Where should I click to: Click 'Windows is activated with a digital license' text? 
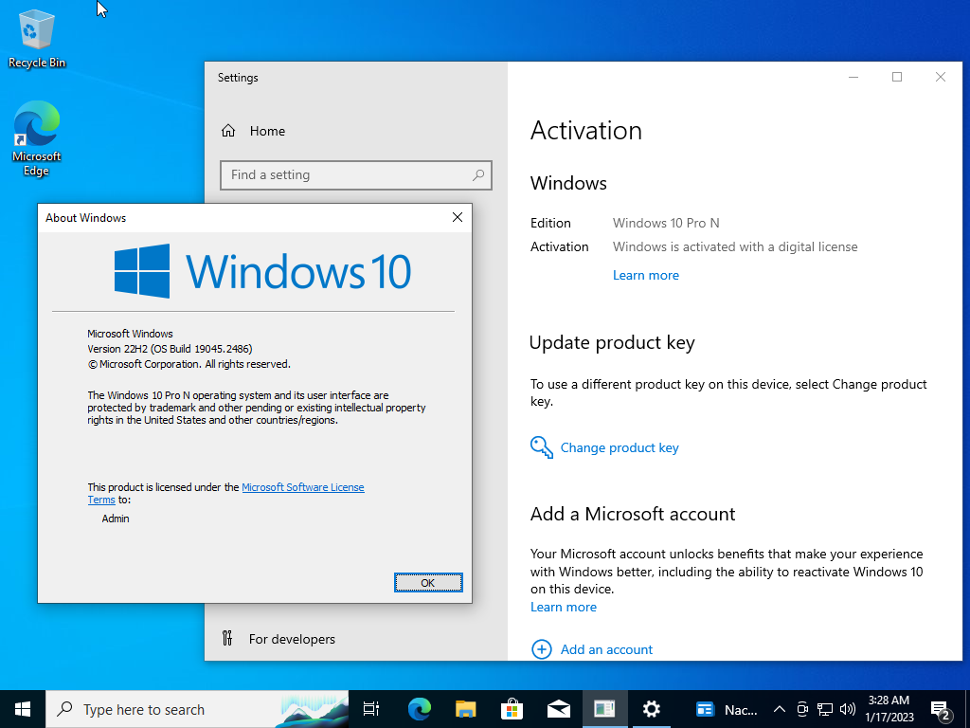[735, 247]
